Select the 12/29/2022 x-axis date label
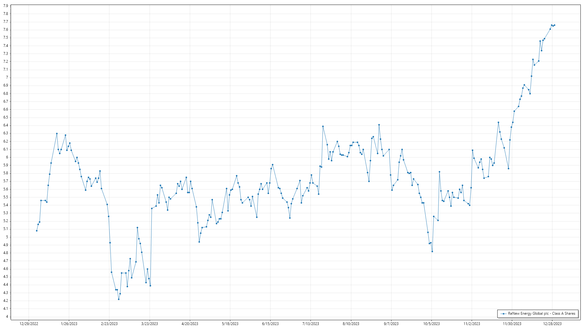The image size is (585, 329). coord(29,324)
